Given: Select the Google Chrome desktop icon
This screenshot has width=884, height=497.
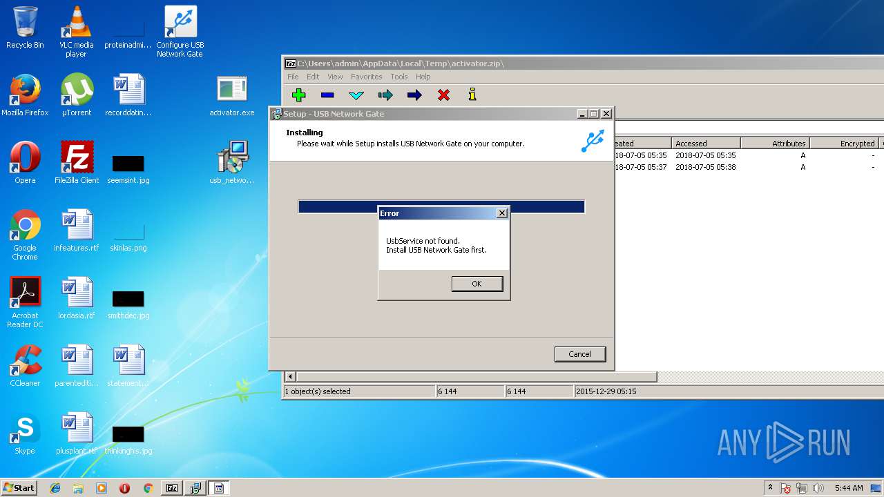Looking at the screenshot, I should coord(25,235).
